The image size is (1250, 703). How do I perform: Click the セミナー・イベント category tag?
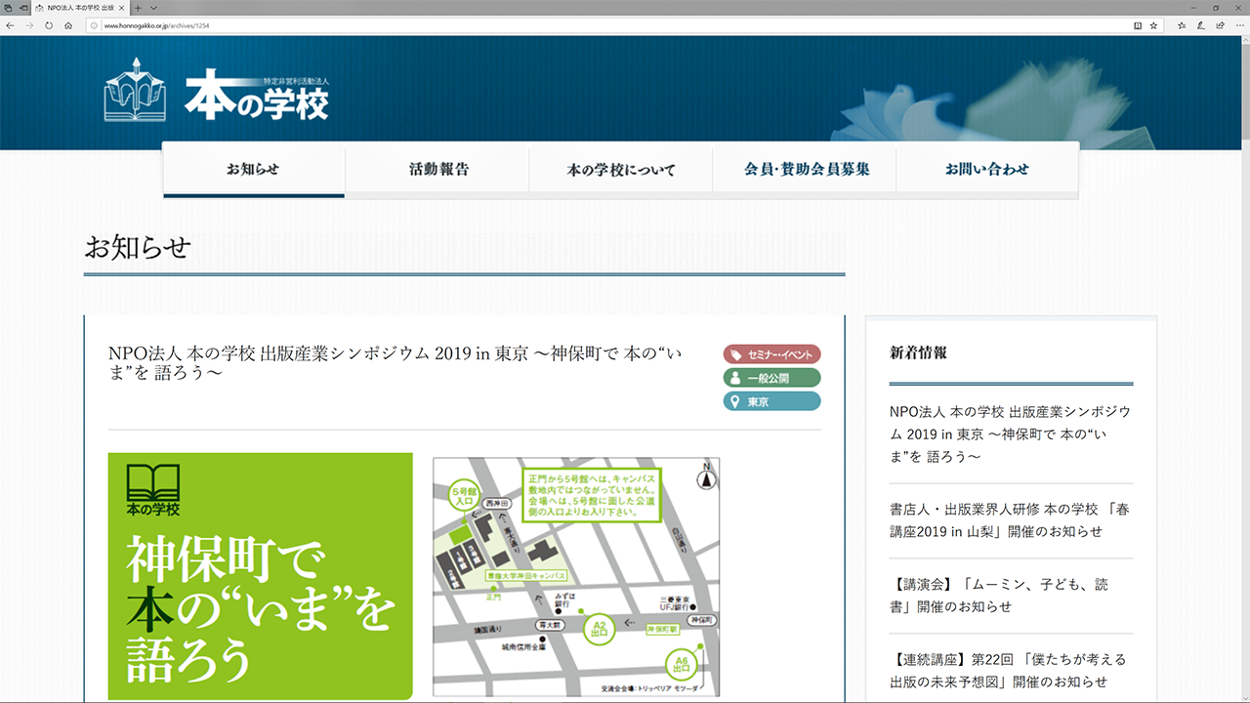pos(771,354)
